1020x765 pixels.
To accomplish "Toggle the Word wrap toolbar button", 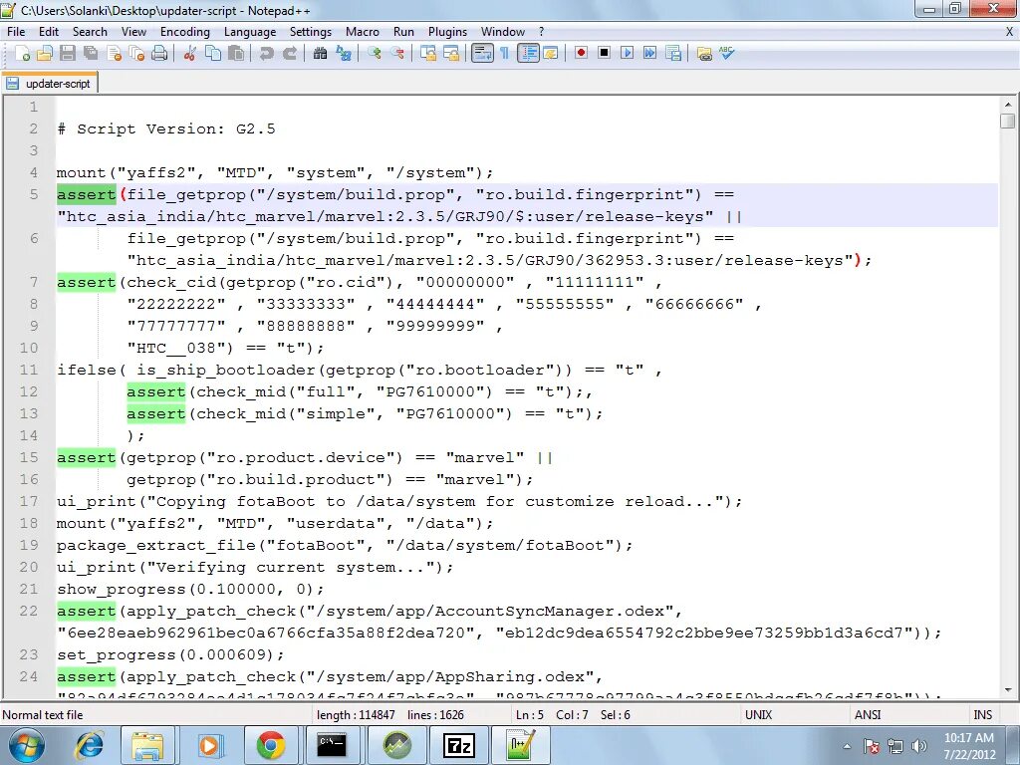I will pos(482,54).
